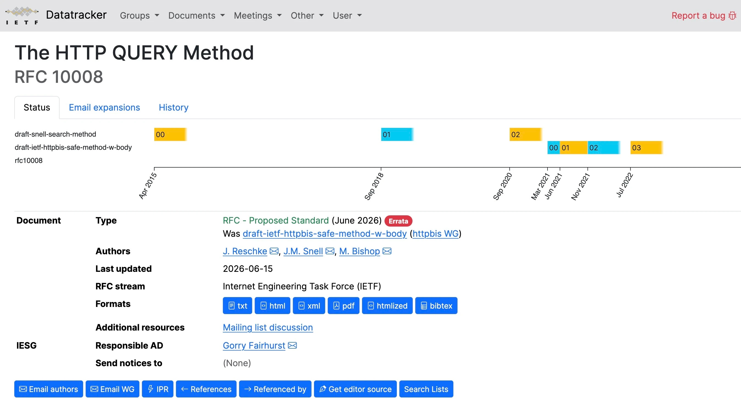Open the pdf format
The width and height of the screenshot is (741, 412).
click(x=343, y=306)
